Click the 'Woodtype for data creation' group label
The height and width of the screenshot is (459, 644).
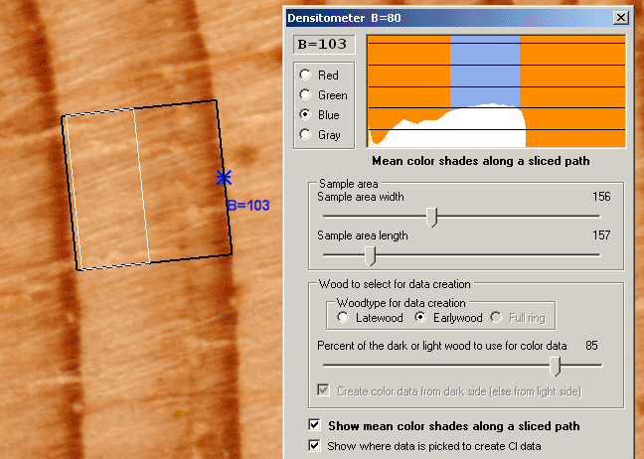[402, 303]
